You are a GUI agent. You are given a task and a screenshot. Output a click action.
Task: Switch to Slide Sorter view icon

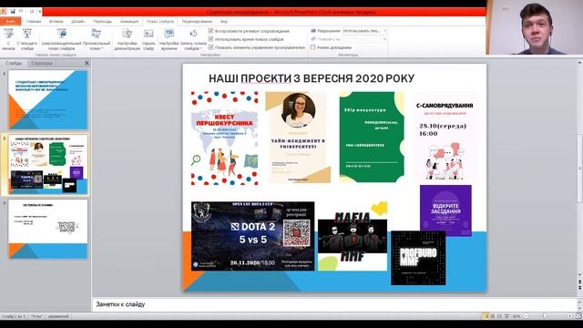492,316
